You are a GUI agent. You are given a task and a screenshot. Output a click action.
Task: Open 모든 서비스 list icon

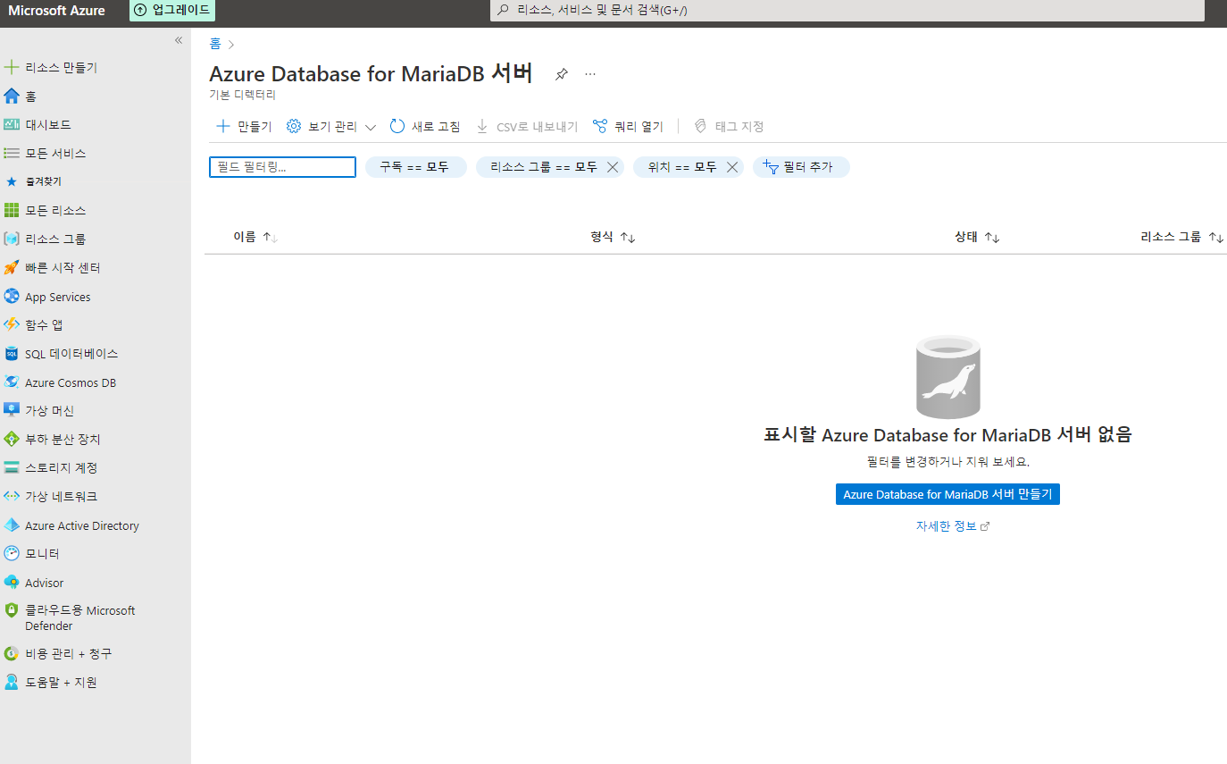click(x=12, y=153)
